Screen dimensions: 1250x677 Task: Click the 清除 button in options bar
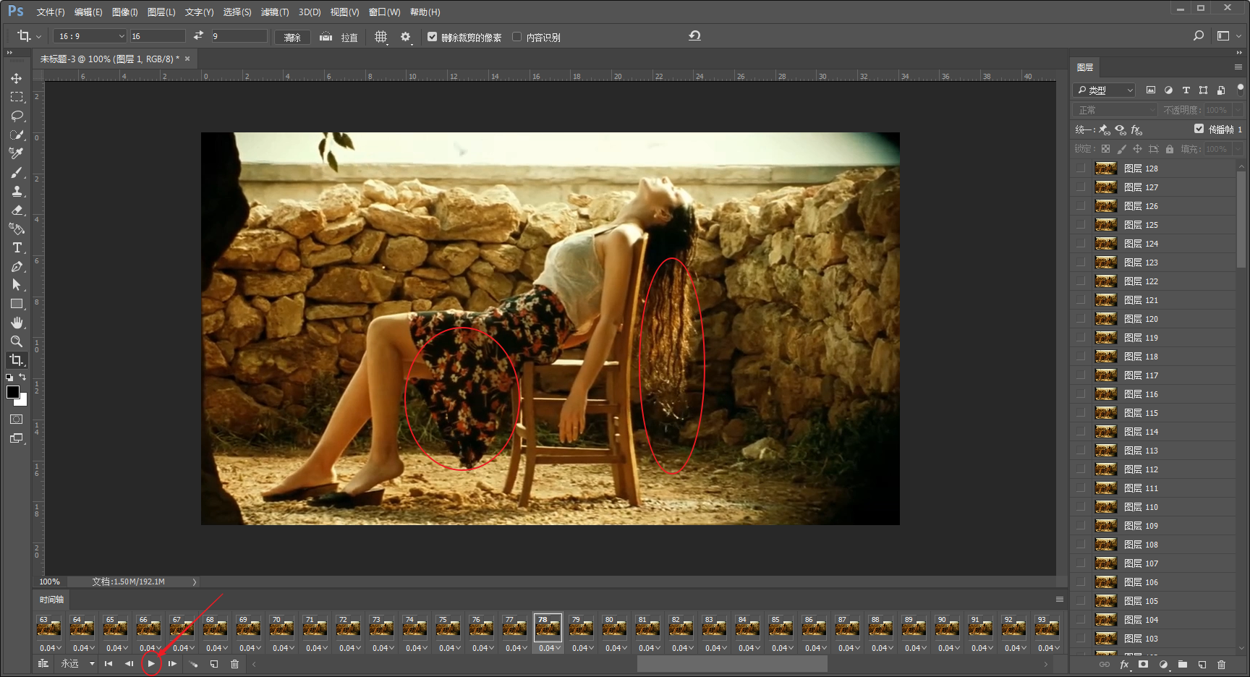(292, 37)
